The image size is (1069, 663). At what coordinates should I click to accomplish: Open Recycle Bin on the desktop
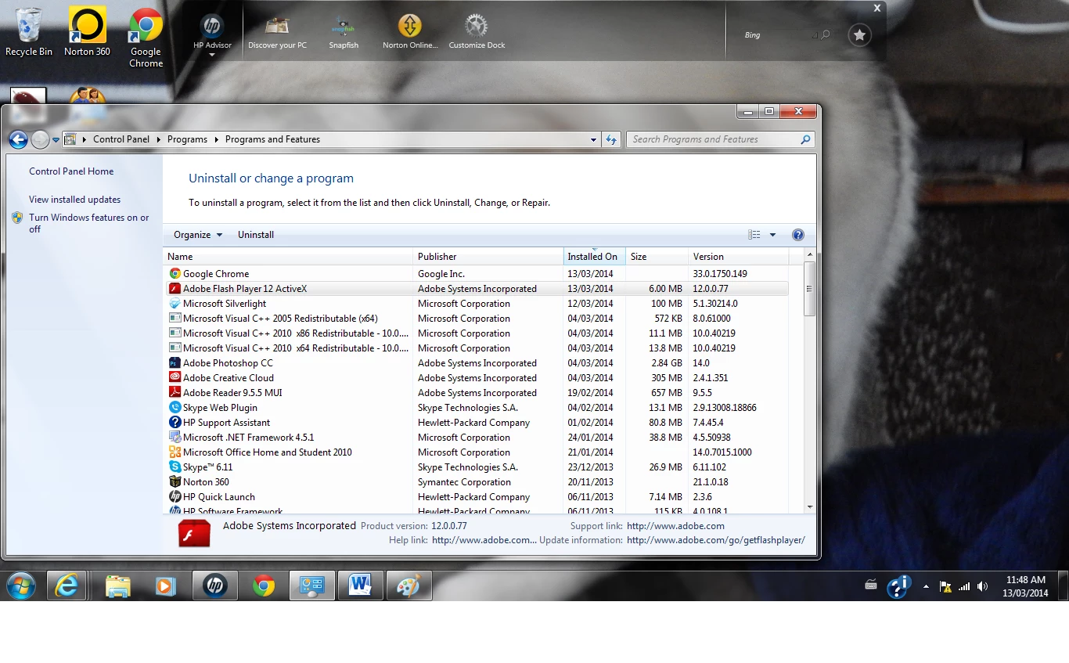tap(29, 32)
